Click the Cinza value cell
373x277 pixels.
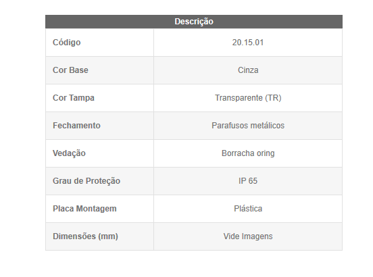tap(248, 70)
